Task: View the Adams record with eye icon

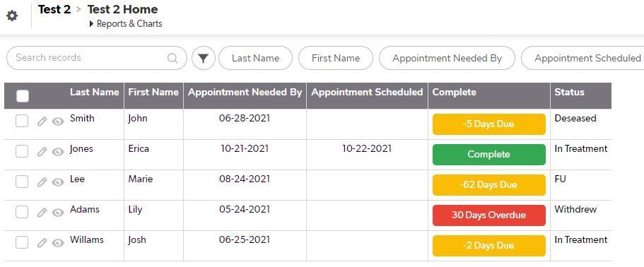Action: click(58, 213)
